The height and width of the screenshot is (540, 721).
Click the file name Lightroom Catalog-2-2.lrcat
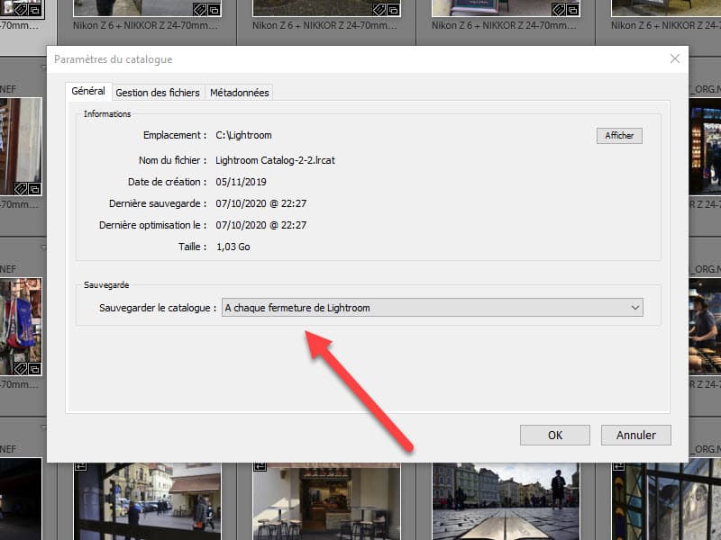275,160
